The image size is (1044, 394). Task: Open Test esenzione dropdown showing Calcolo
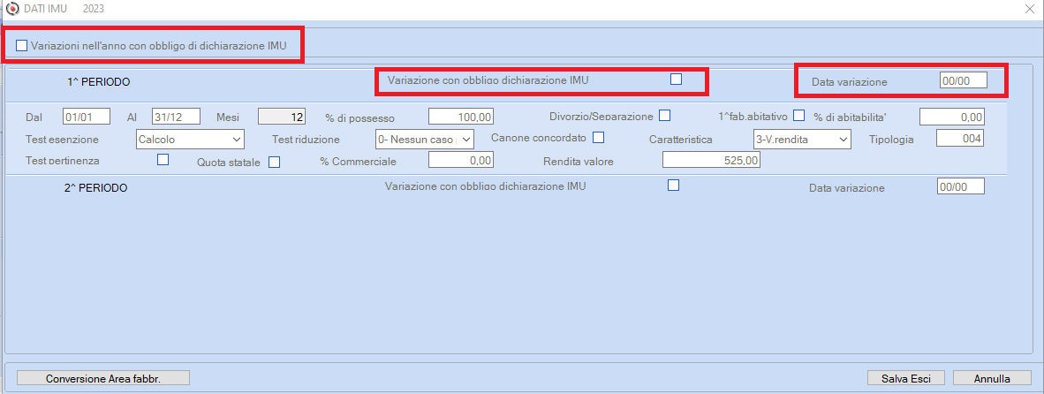coord(190,139)
